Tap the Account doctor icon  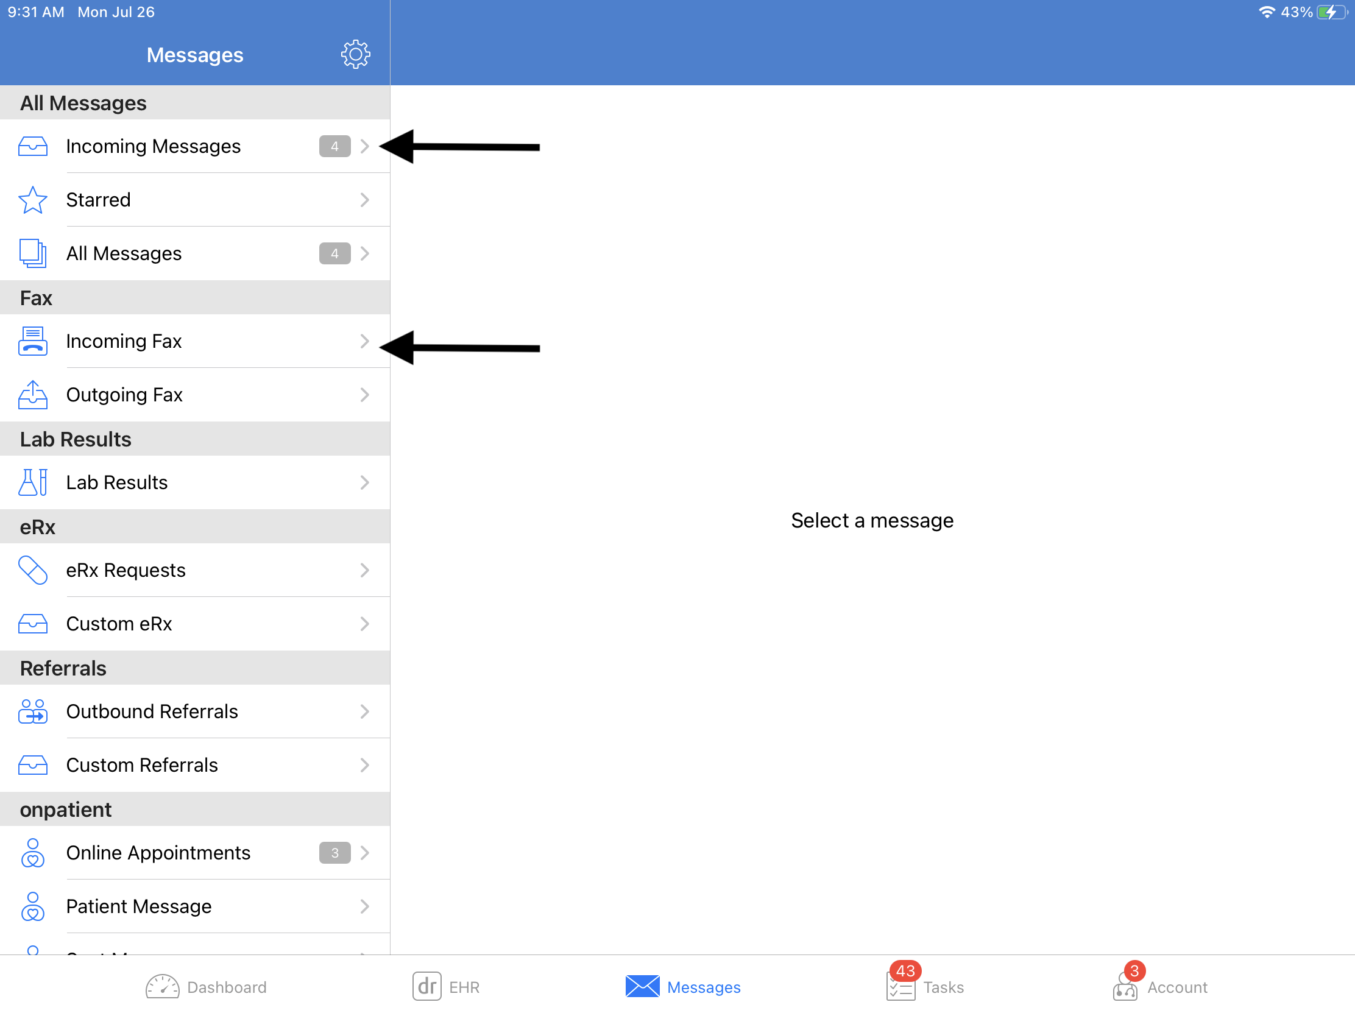click(1125, 987)
